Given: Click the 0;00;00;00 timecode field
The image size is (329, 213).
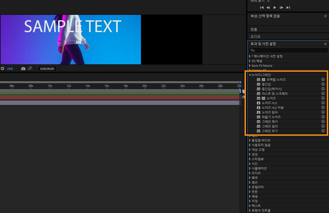Looking at the screenshot, I should [x=47, y=69].
